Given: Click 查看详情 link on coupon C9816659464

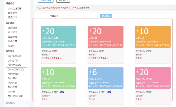Looking at the screenshot, I should coord(102,58).
